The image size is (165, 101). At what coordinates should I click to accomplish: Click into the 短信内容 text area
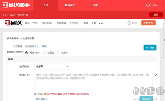[94, 82]
